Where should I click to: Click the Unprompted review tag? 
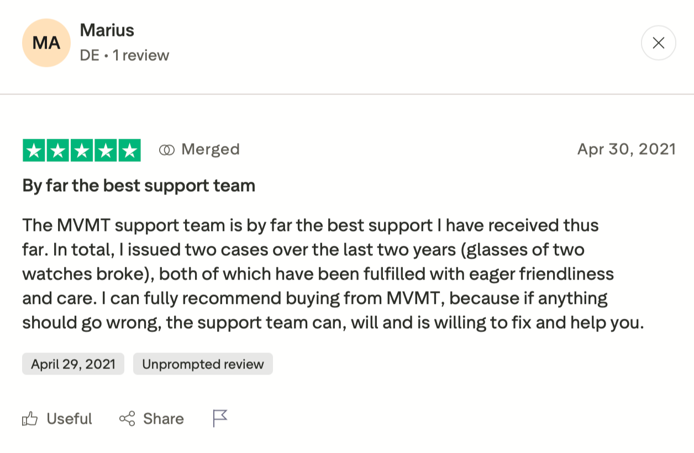tap(203, 364)
